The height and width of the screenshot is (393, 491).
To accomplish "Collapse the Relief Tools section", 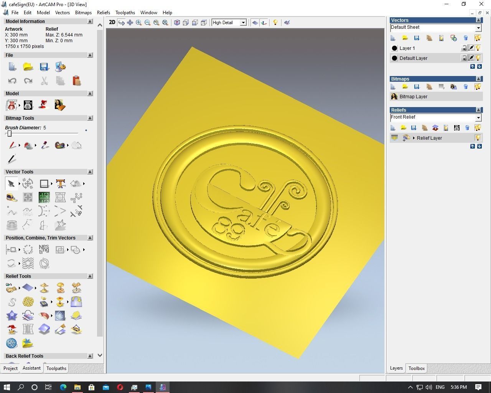I will click(90, 276).
